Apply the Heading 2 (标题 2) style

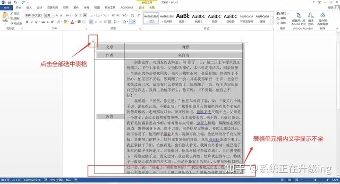click(x=198, y=18)
